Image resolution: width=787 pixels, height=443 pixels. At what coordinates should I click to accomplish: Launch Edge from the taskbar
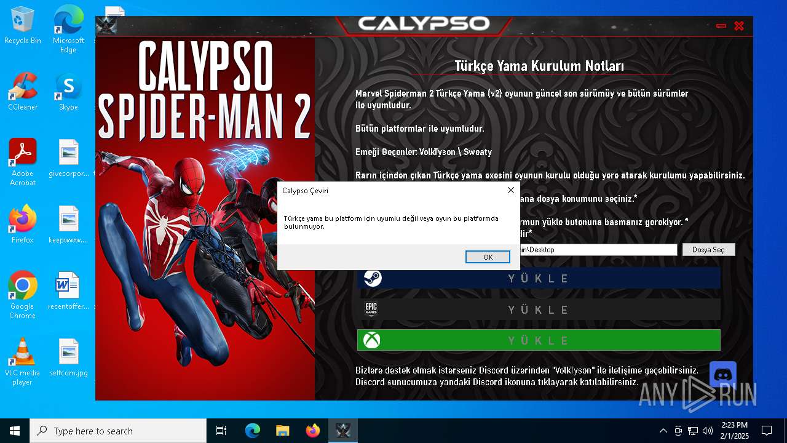[253, 431]
